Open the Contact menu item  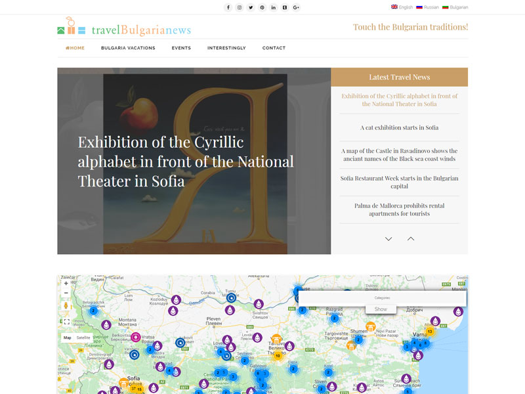274,48
